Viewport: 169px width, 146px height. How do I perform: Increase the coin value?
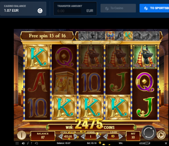pyautogui.click(x=76, y=137)
